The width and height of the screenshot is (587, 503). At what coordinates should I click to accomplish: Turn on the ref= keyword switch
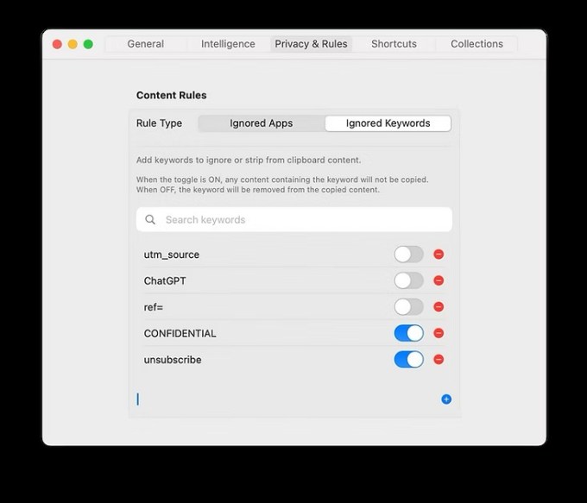408,307
